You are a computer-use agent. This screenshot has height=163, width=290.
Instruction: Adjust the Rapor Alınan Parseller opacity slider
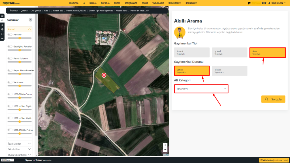tap(20, 74)
